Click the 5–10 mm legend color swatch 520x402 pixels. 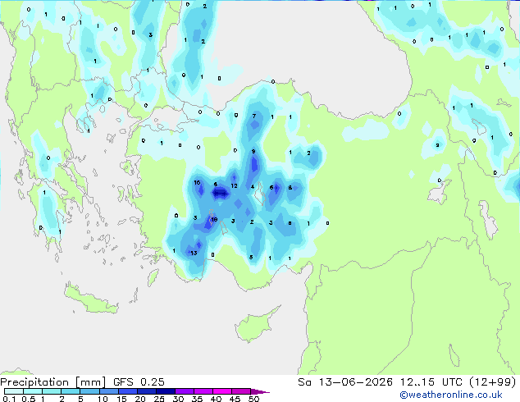pyautogui.click(x=90, y=391)
